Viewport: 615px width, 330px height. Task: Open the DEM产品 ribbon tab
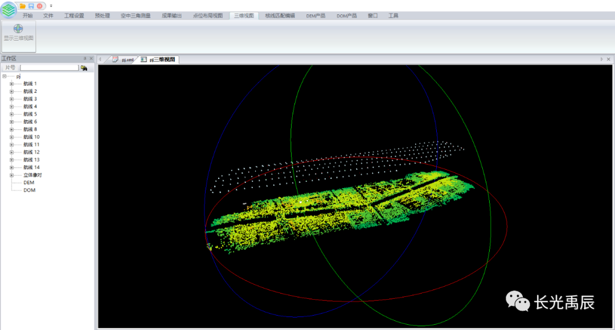[x=315, y=16]
